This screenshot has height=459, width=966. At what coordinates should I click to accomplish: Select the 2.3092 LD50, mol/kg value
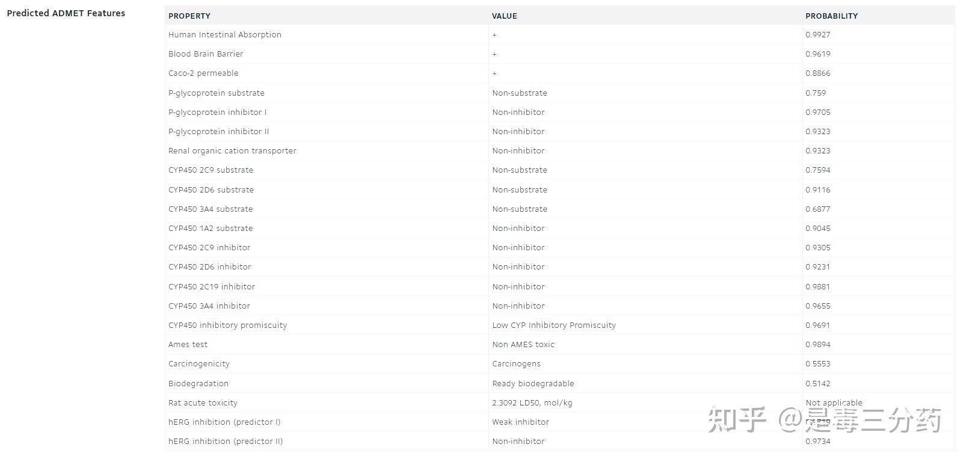(x=532, y=403)
